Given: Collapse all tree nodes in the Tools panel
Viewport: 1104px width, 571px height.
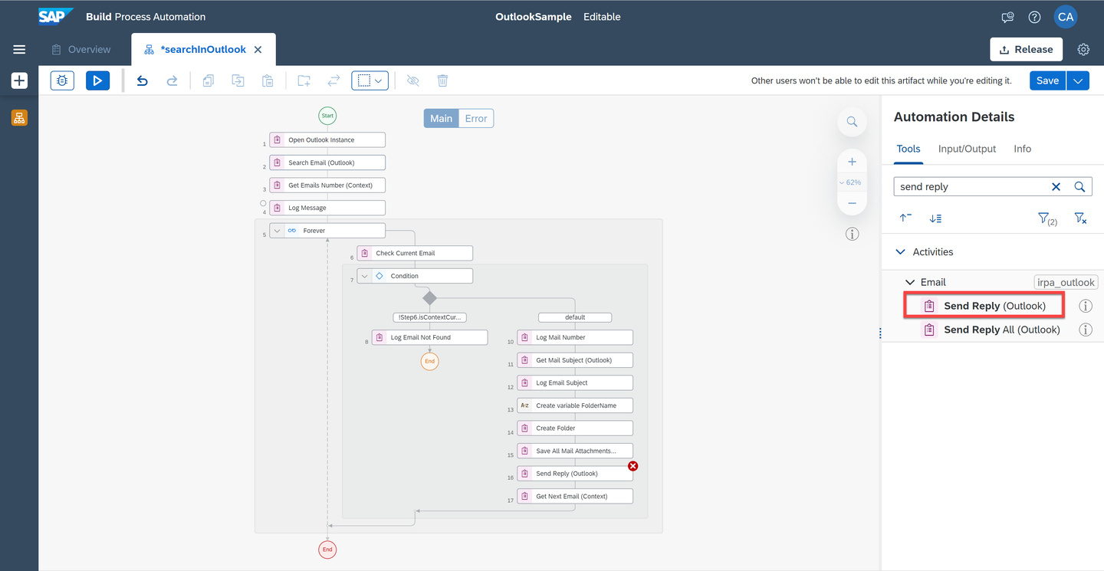Looking at the screenshot, I should [x=905, y=218].
